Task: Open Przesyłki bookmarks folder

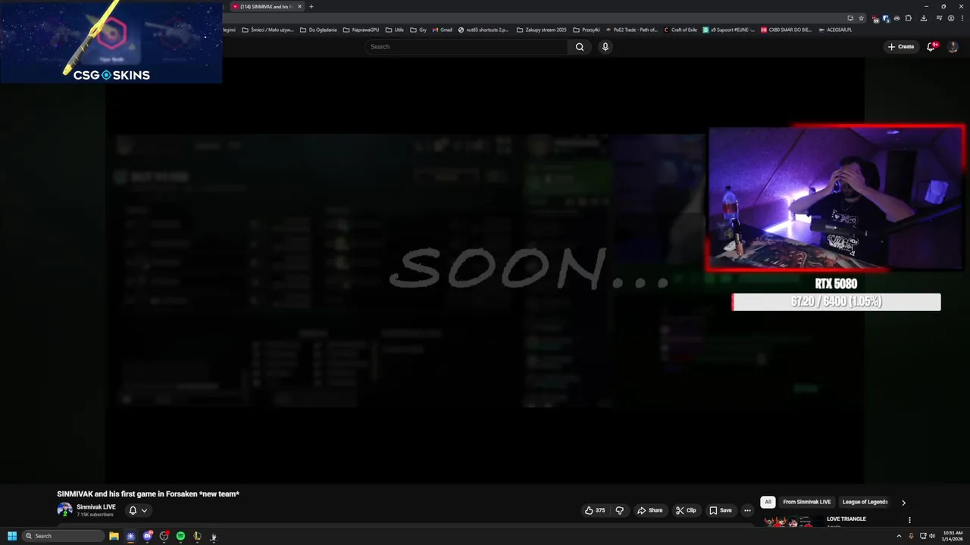Action: click(x=587, y=30)
